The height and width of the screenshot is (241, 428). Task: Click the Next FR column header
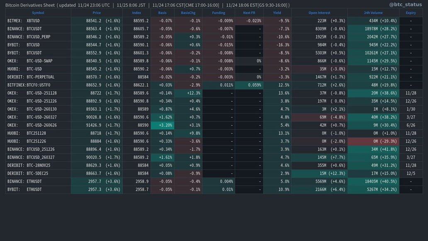pos(249,13)
